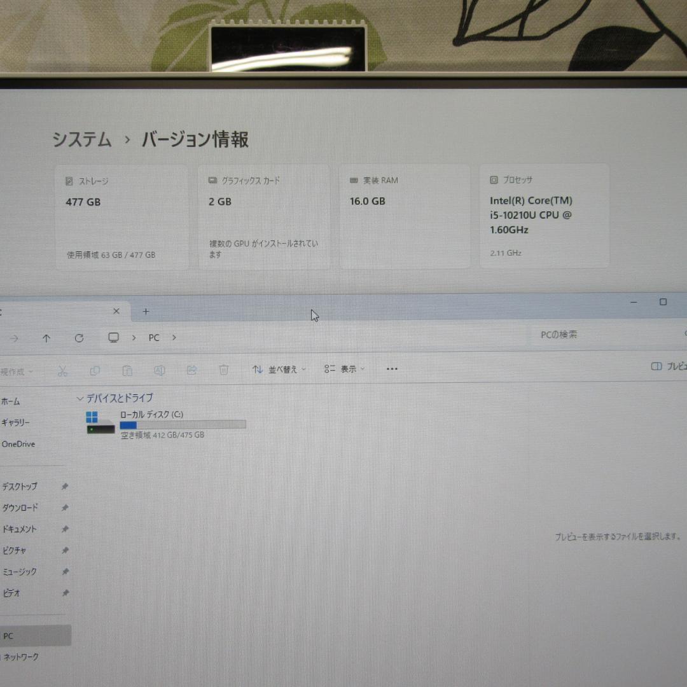Screen dimensions: 687x687
Task: Click the Share icon
Action: (191, 370)
